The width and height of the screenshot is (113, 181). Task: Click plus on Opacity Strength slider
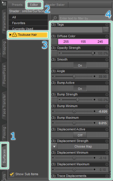tap(95, 53)
